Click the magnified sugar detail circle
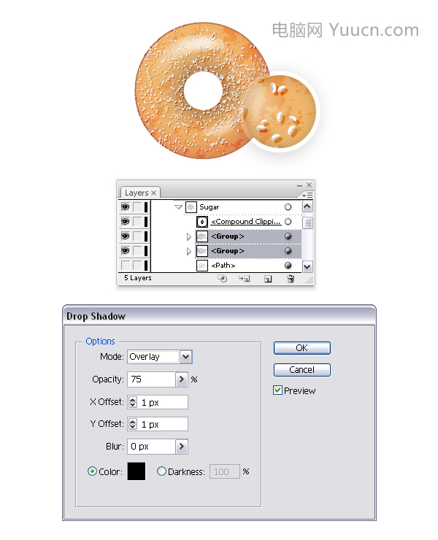Viewport: 438px width, 540px height. point(280,112)
